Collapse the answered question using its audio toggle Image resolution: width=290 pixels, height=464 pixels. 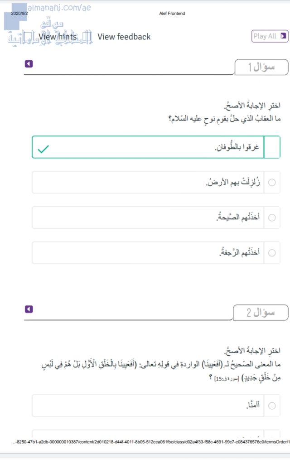[x=29, y=63]
